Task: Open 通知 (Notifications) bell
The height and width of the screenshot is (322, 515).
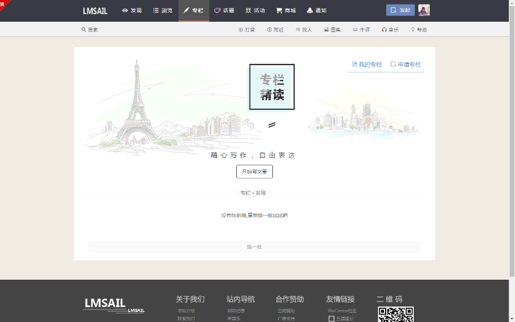Action: 316,11
